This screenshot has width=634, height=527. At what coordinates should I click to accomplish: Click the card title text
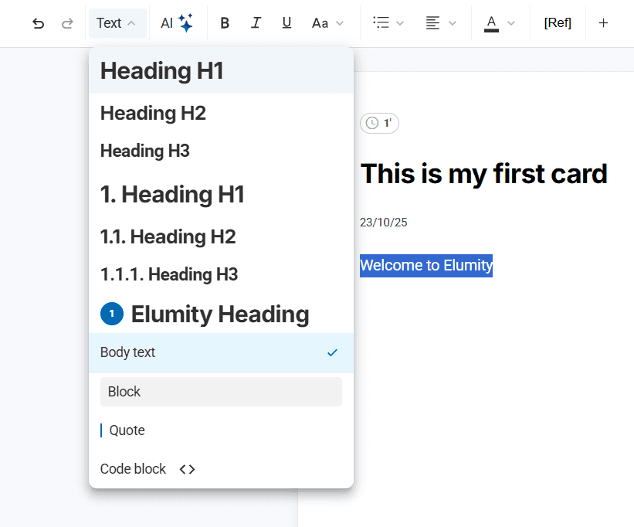point(483,174)
